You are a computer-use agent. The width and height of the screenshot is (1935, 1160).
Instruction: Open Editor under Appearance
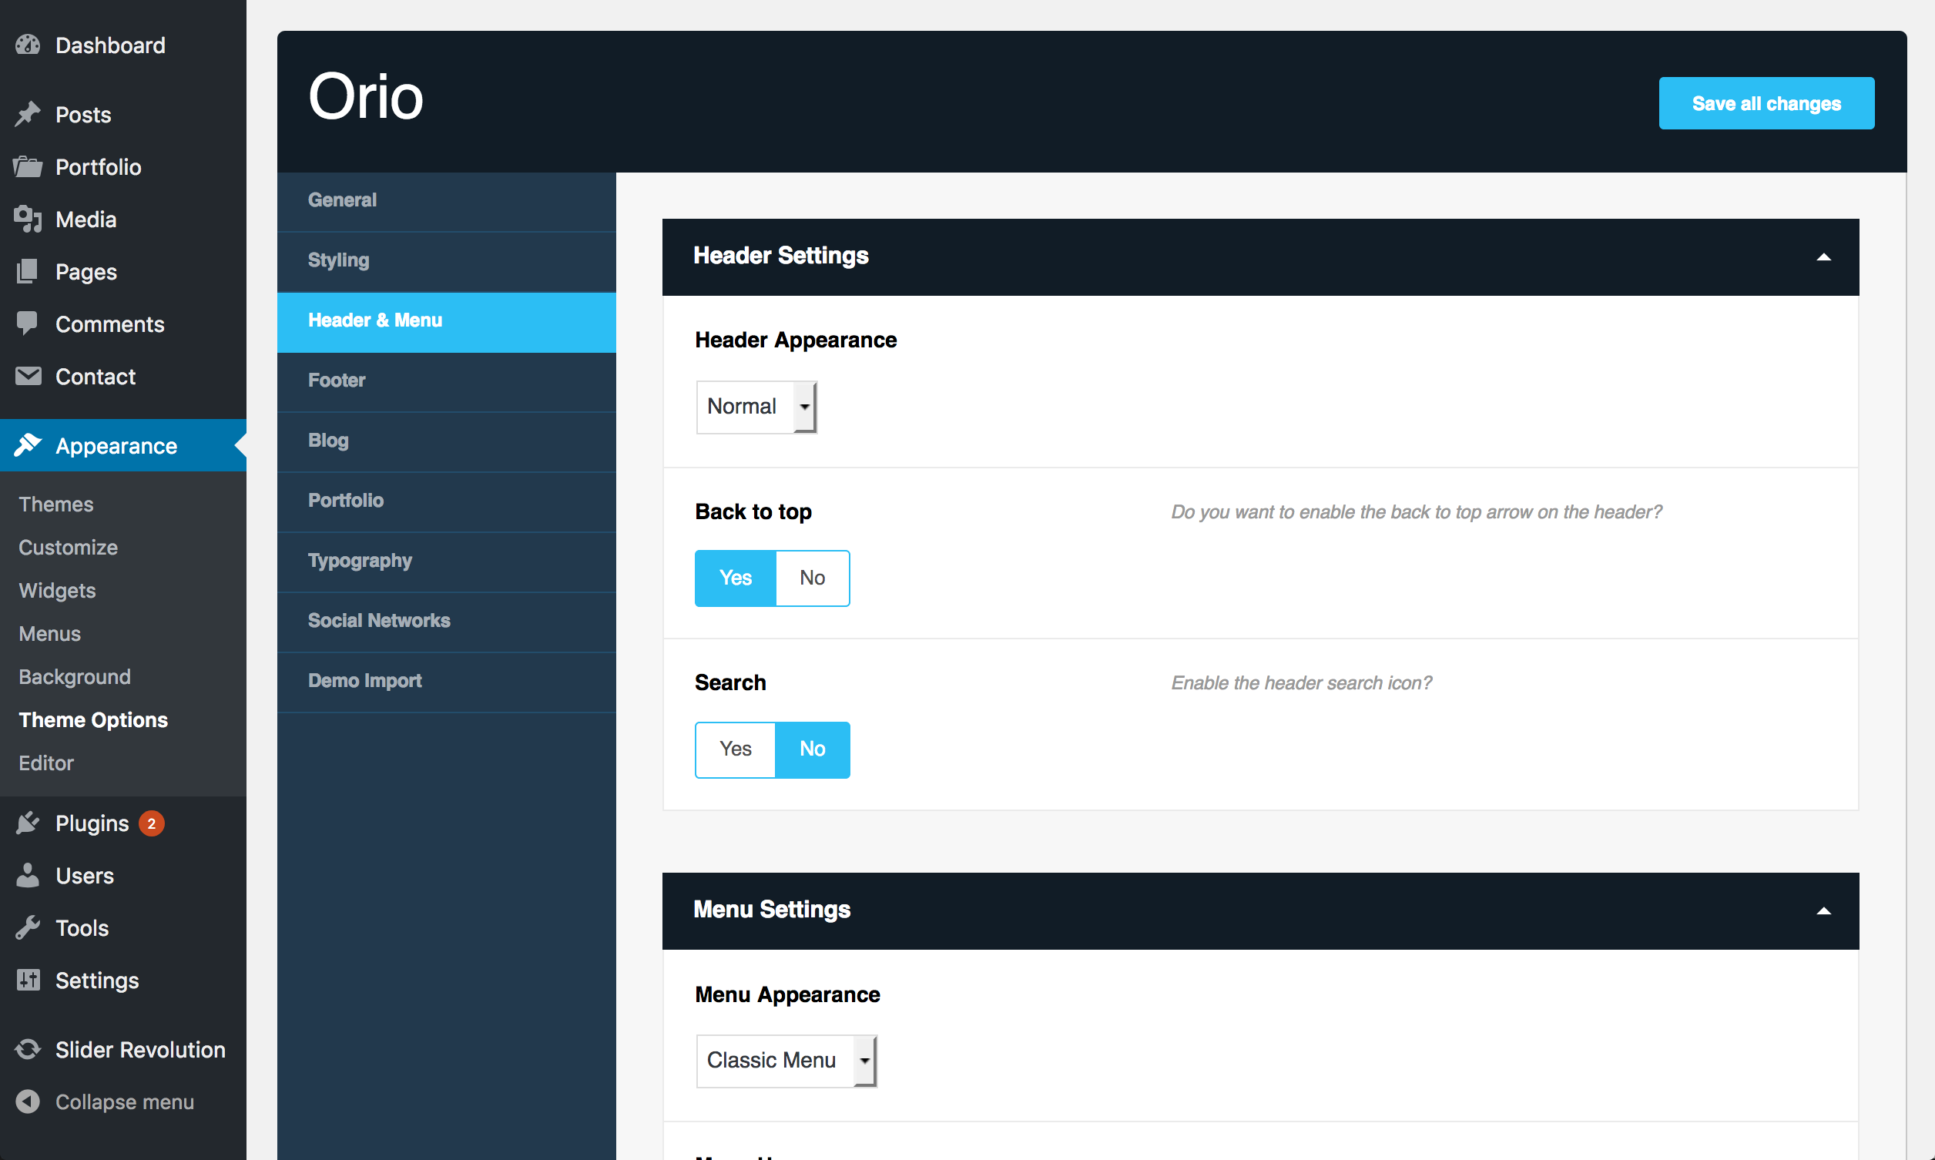point(46,762)
